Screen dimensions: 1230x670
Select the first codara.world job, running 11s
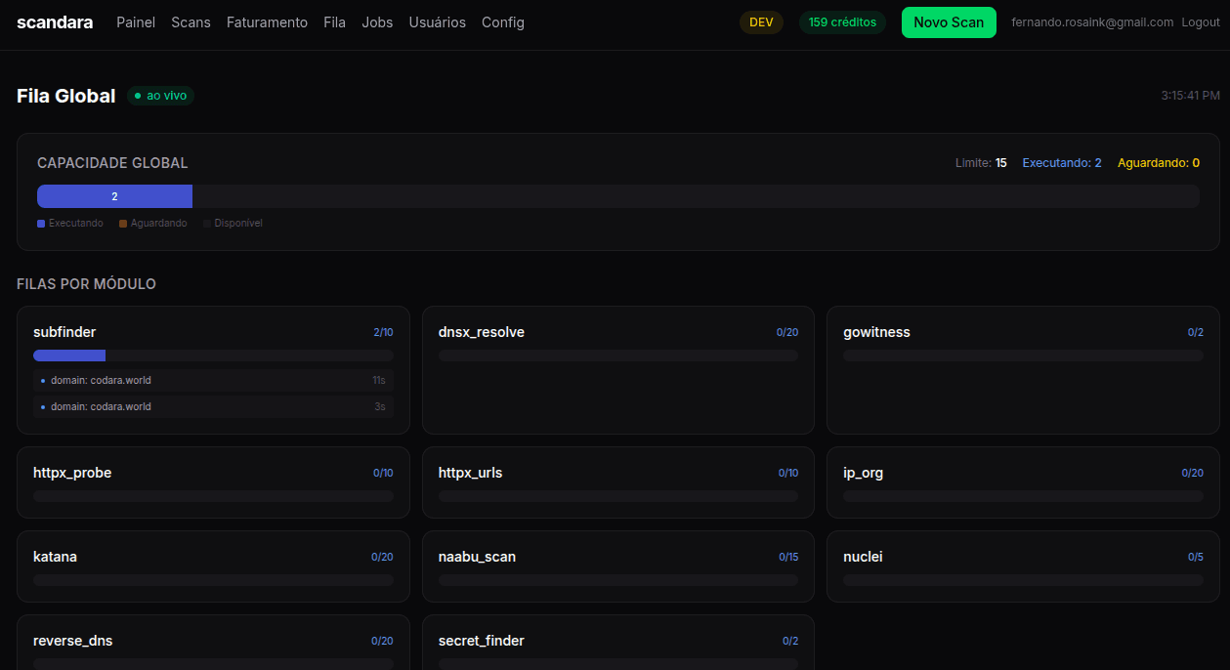213,380
